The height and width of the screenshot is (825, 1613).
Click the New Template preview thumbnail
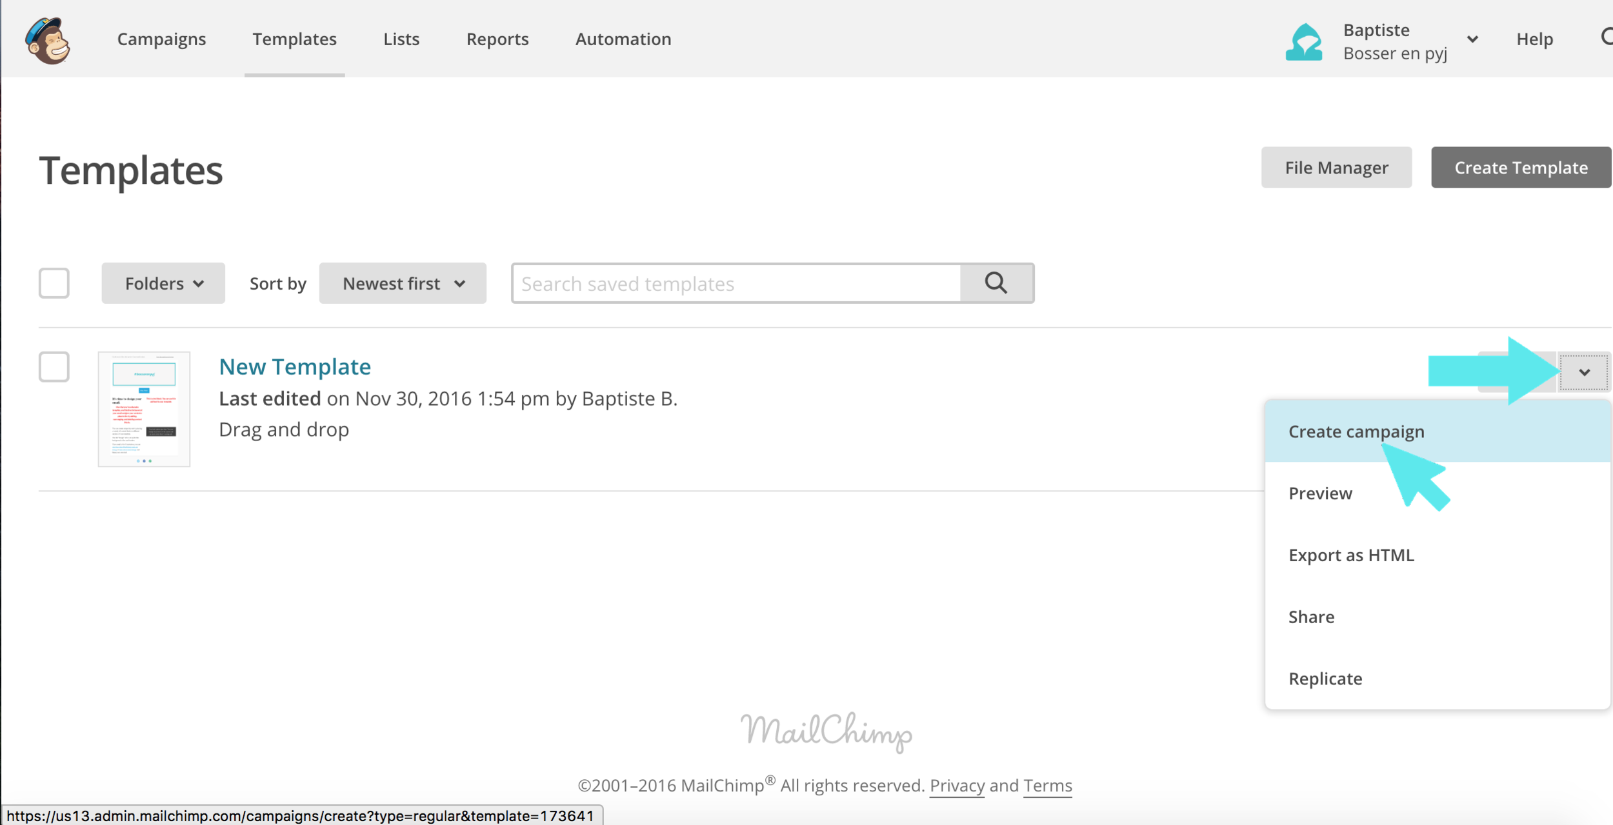pos(144,409)
